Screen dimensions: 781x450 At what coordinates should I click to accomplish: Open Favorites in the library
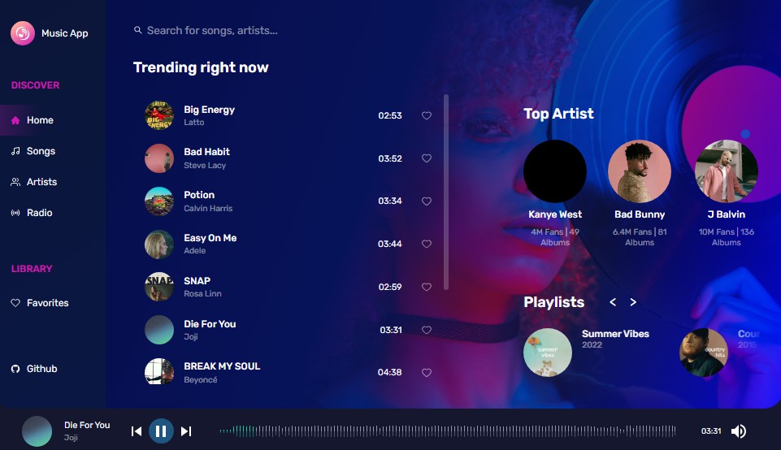pyautogui.click(x=40, y=303)
